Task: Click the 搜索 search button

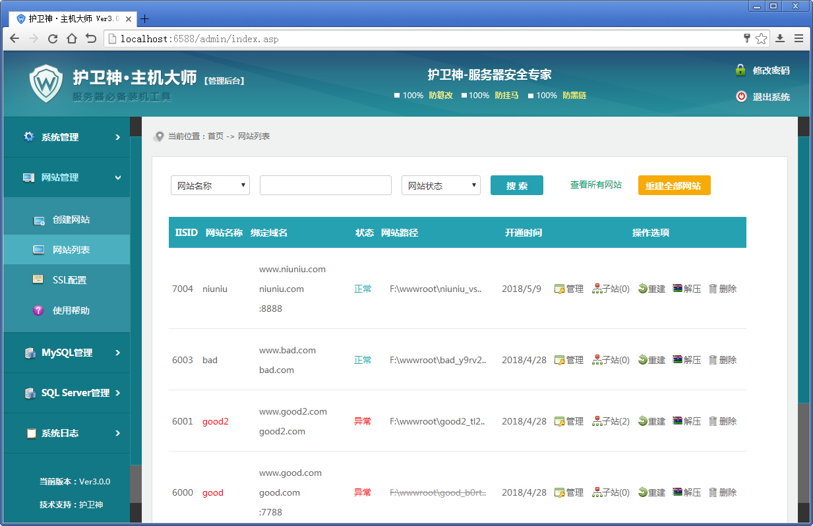Action: pos(516,185)
